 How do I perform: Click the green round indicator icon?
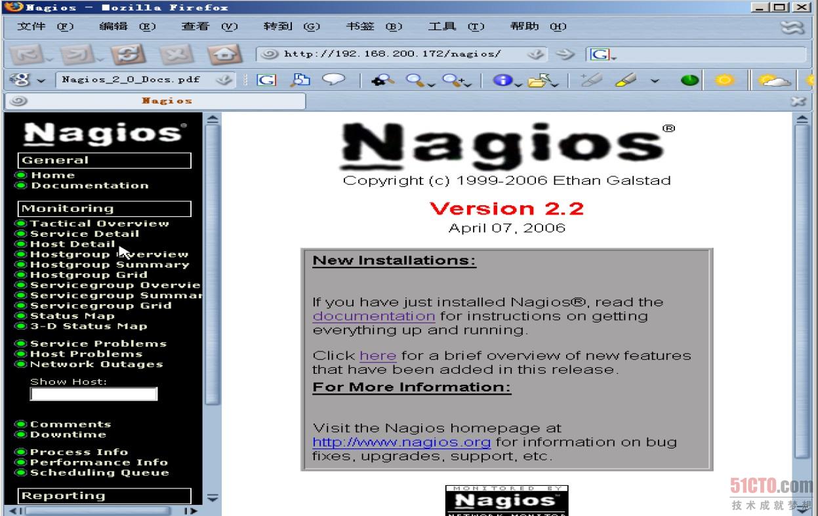[x=689, y=80]
